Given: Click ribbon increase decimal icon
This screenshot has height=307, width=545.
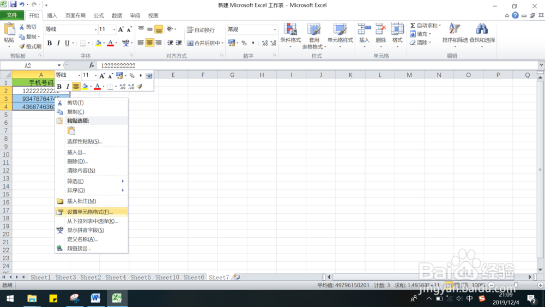Looking at the screenshot, I should pos(264,43).
